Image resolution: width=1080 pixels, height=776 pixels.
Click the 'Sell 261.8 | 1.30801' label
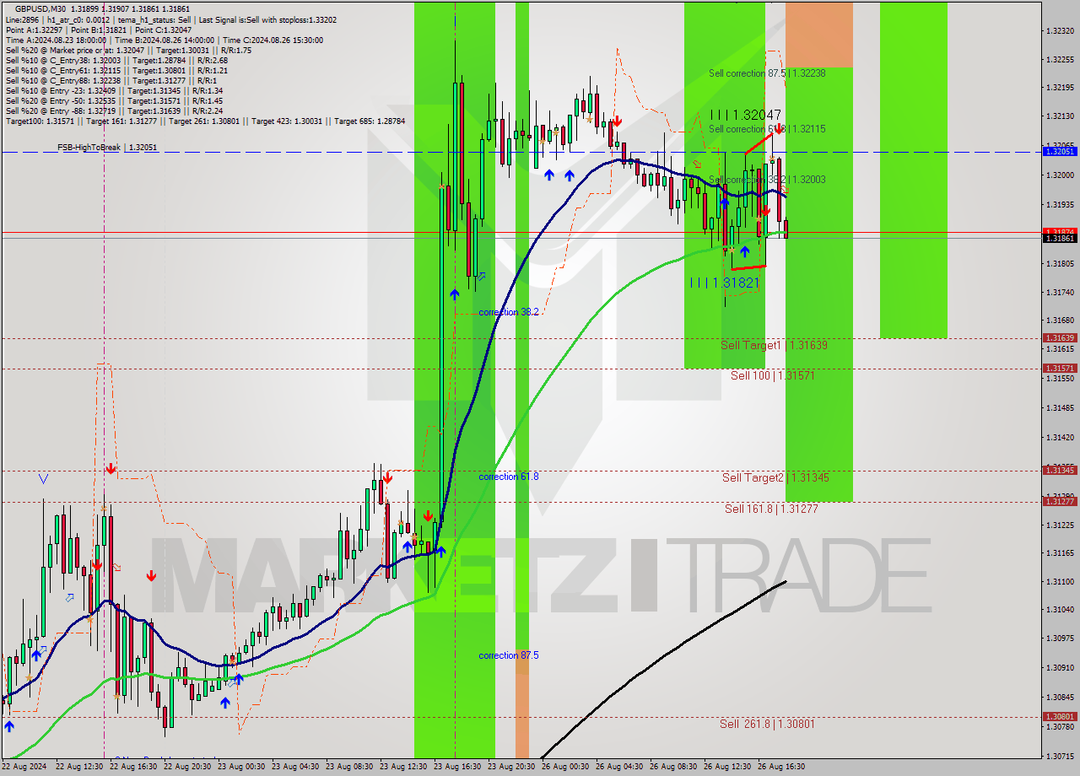point(767,724)
